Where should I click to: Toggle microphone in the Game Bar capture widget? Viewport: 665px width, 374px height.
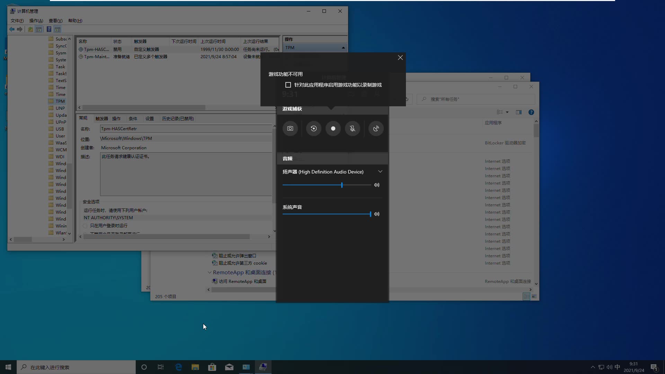(x=353, y=128)
